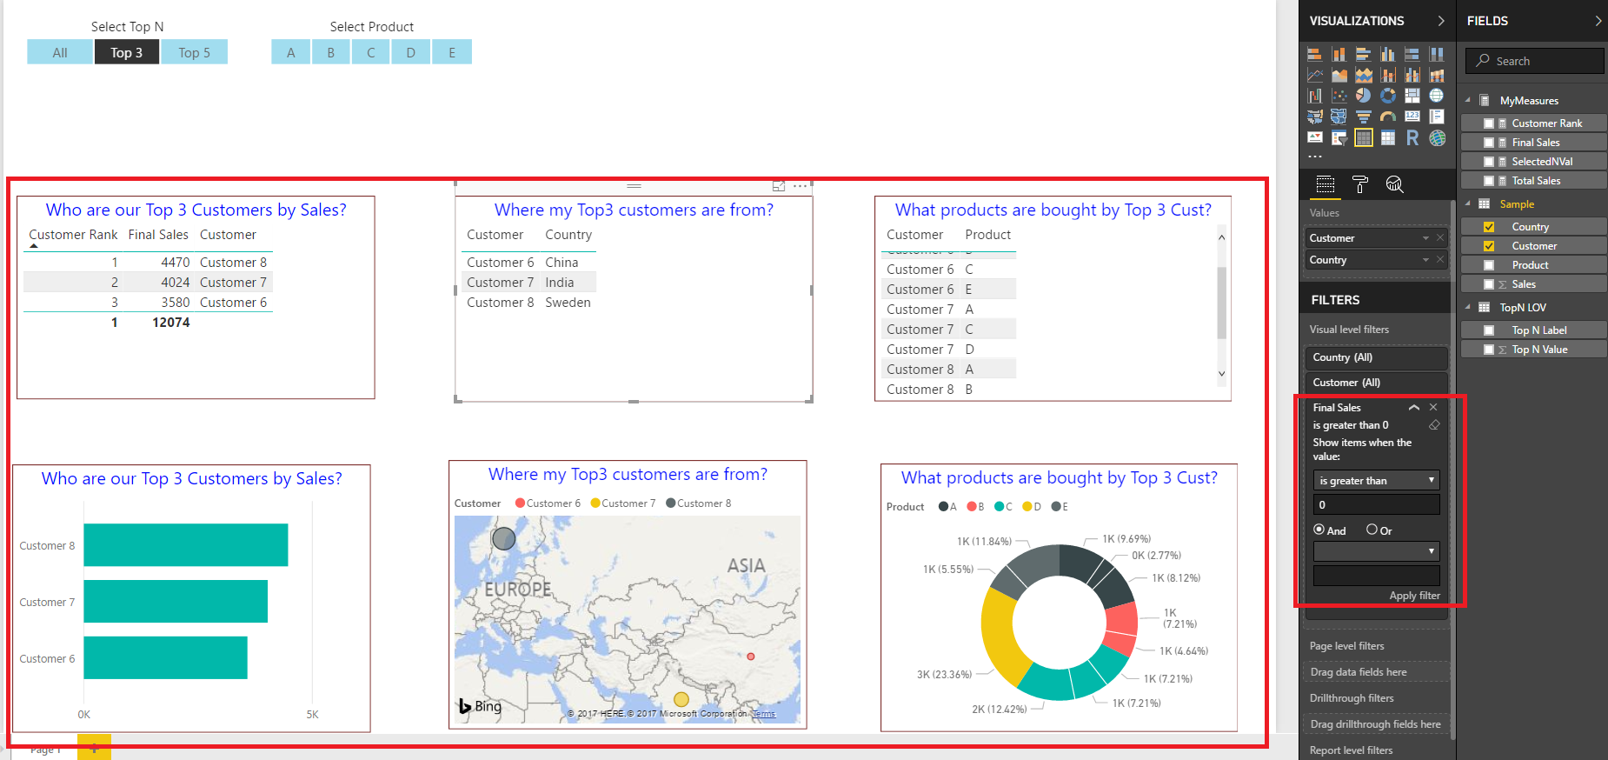Select the KPI visual icon
The height and width of the screenshot is (760, 1608).
point(1315,137)
